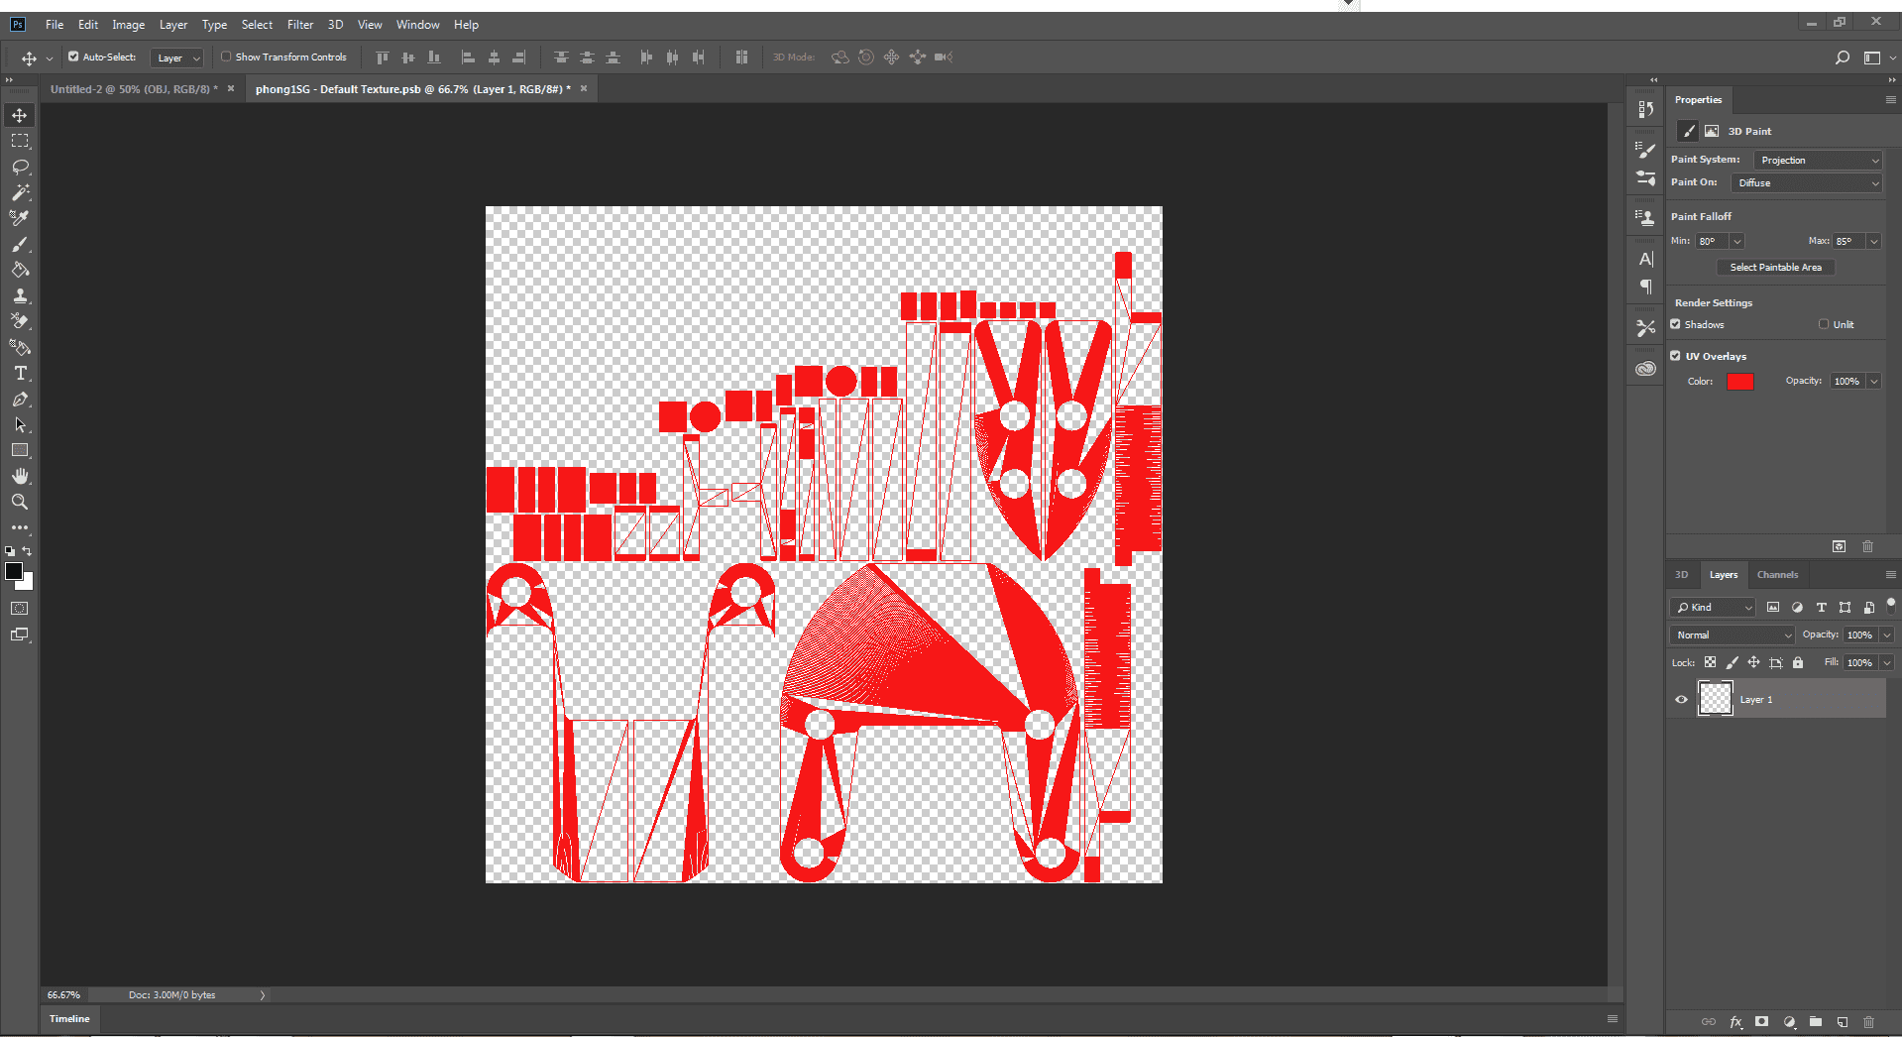Filter layers by type layers icon
This screenshot has width=1902, height=1037.
pyautogui.click(x=1821, y=607)
